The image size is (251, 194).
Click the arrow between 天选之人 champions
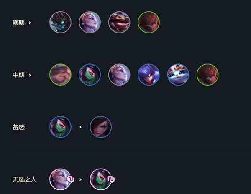click(x=80, y=179)
